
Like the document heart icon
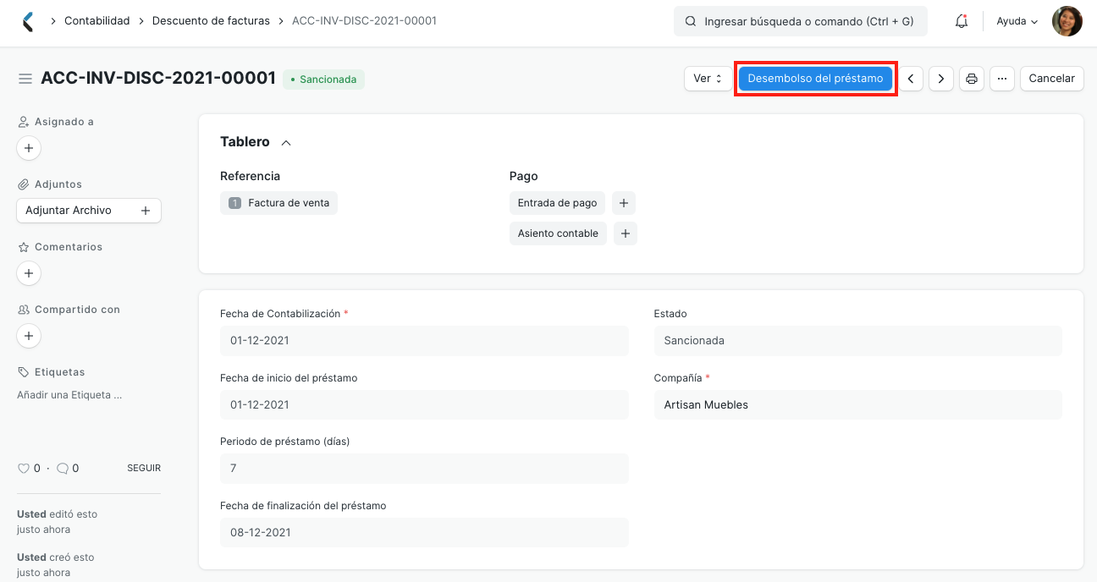point(24,468)
